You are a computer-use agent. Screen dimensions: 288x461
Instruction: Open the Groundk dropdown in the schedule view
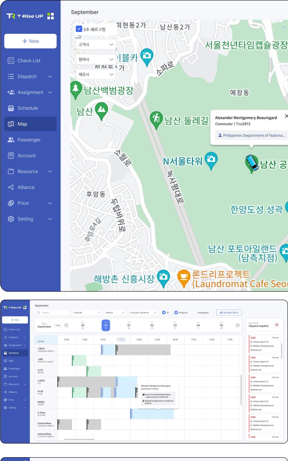click(87, 313)
